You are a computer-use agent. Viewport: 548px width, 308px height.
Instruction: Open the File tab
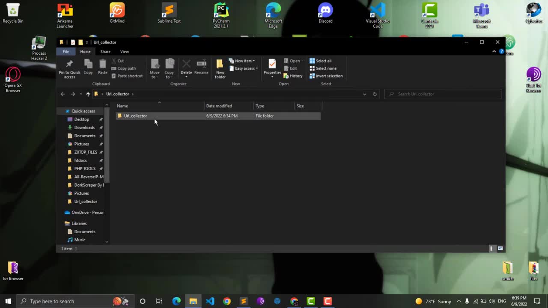coord(66,51)
